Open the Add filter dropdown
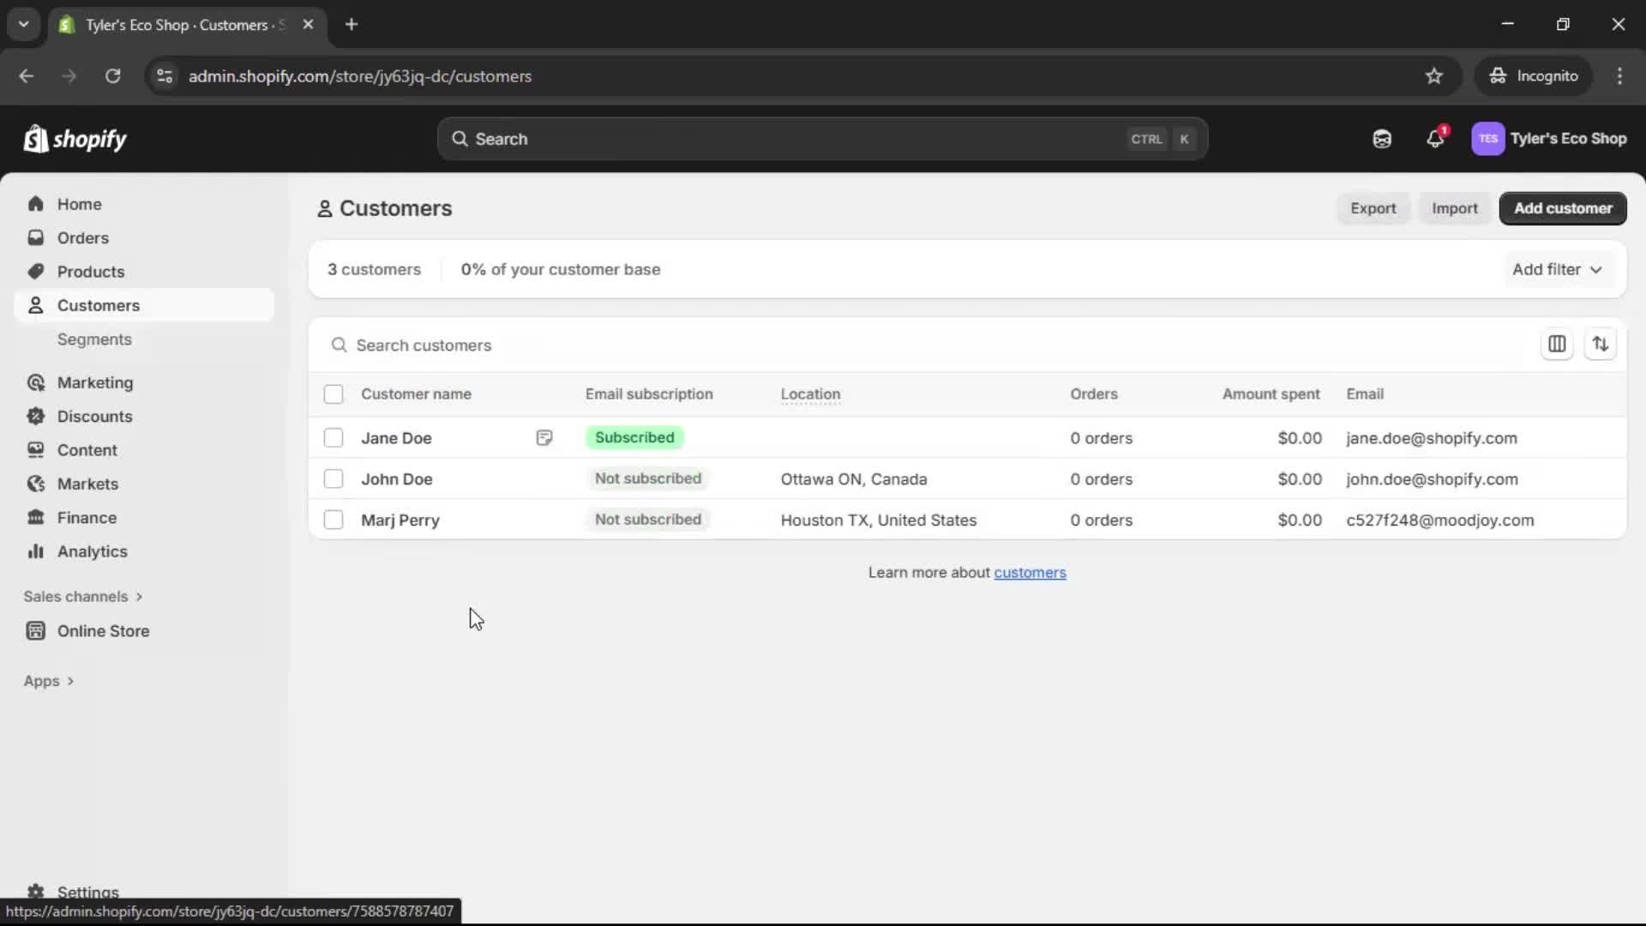This screenshot has width=1646, height=926. tap(1557, 269)
